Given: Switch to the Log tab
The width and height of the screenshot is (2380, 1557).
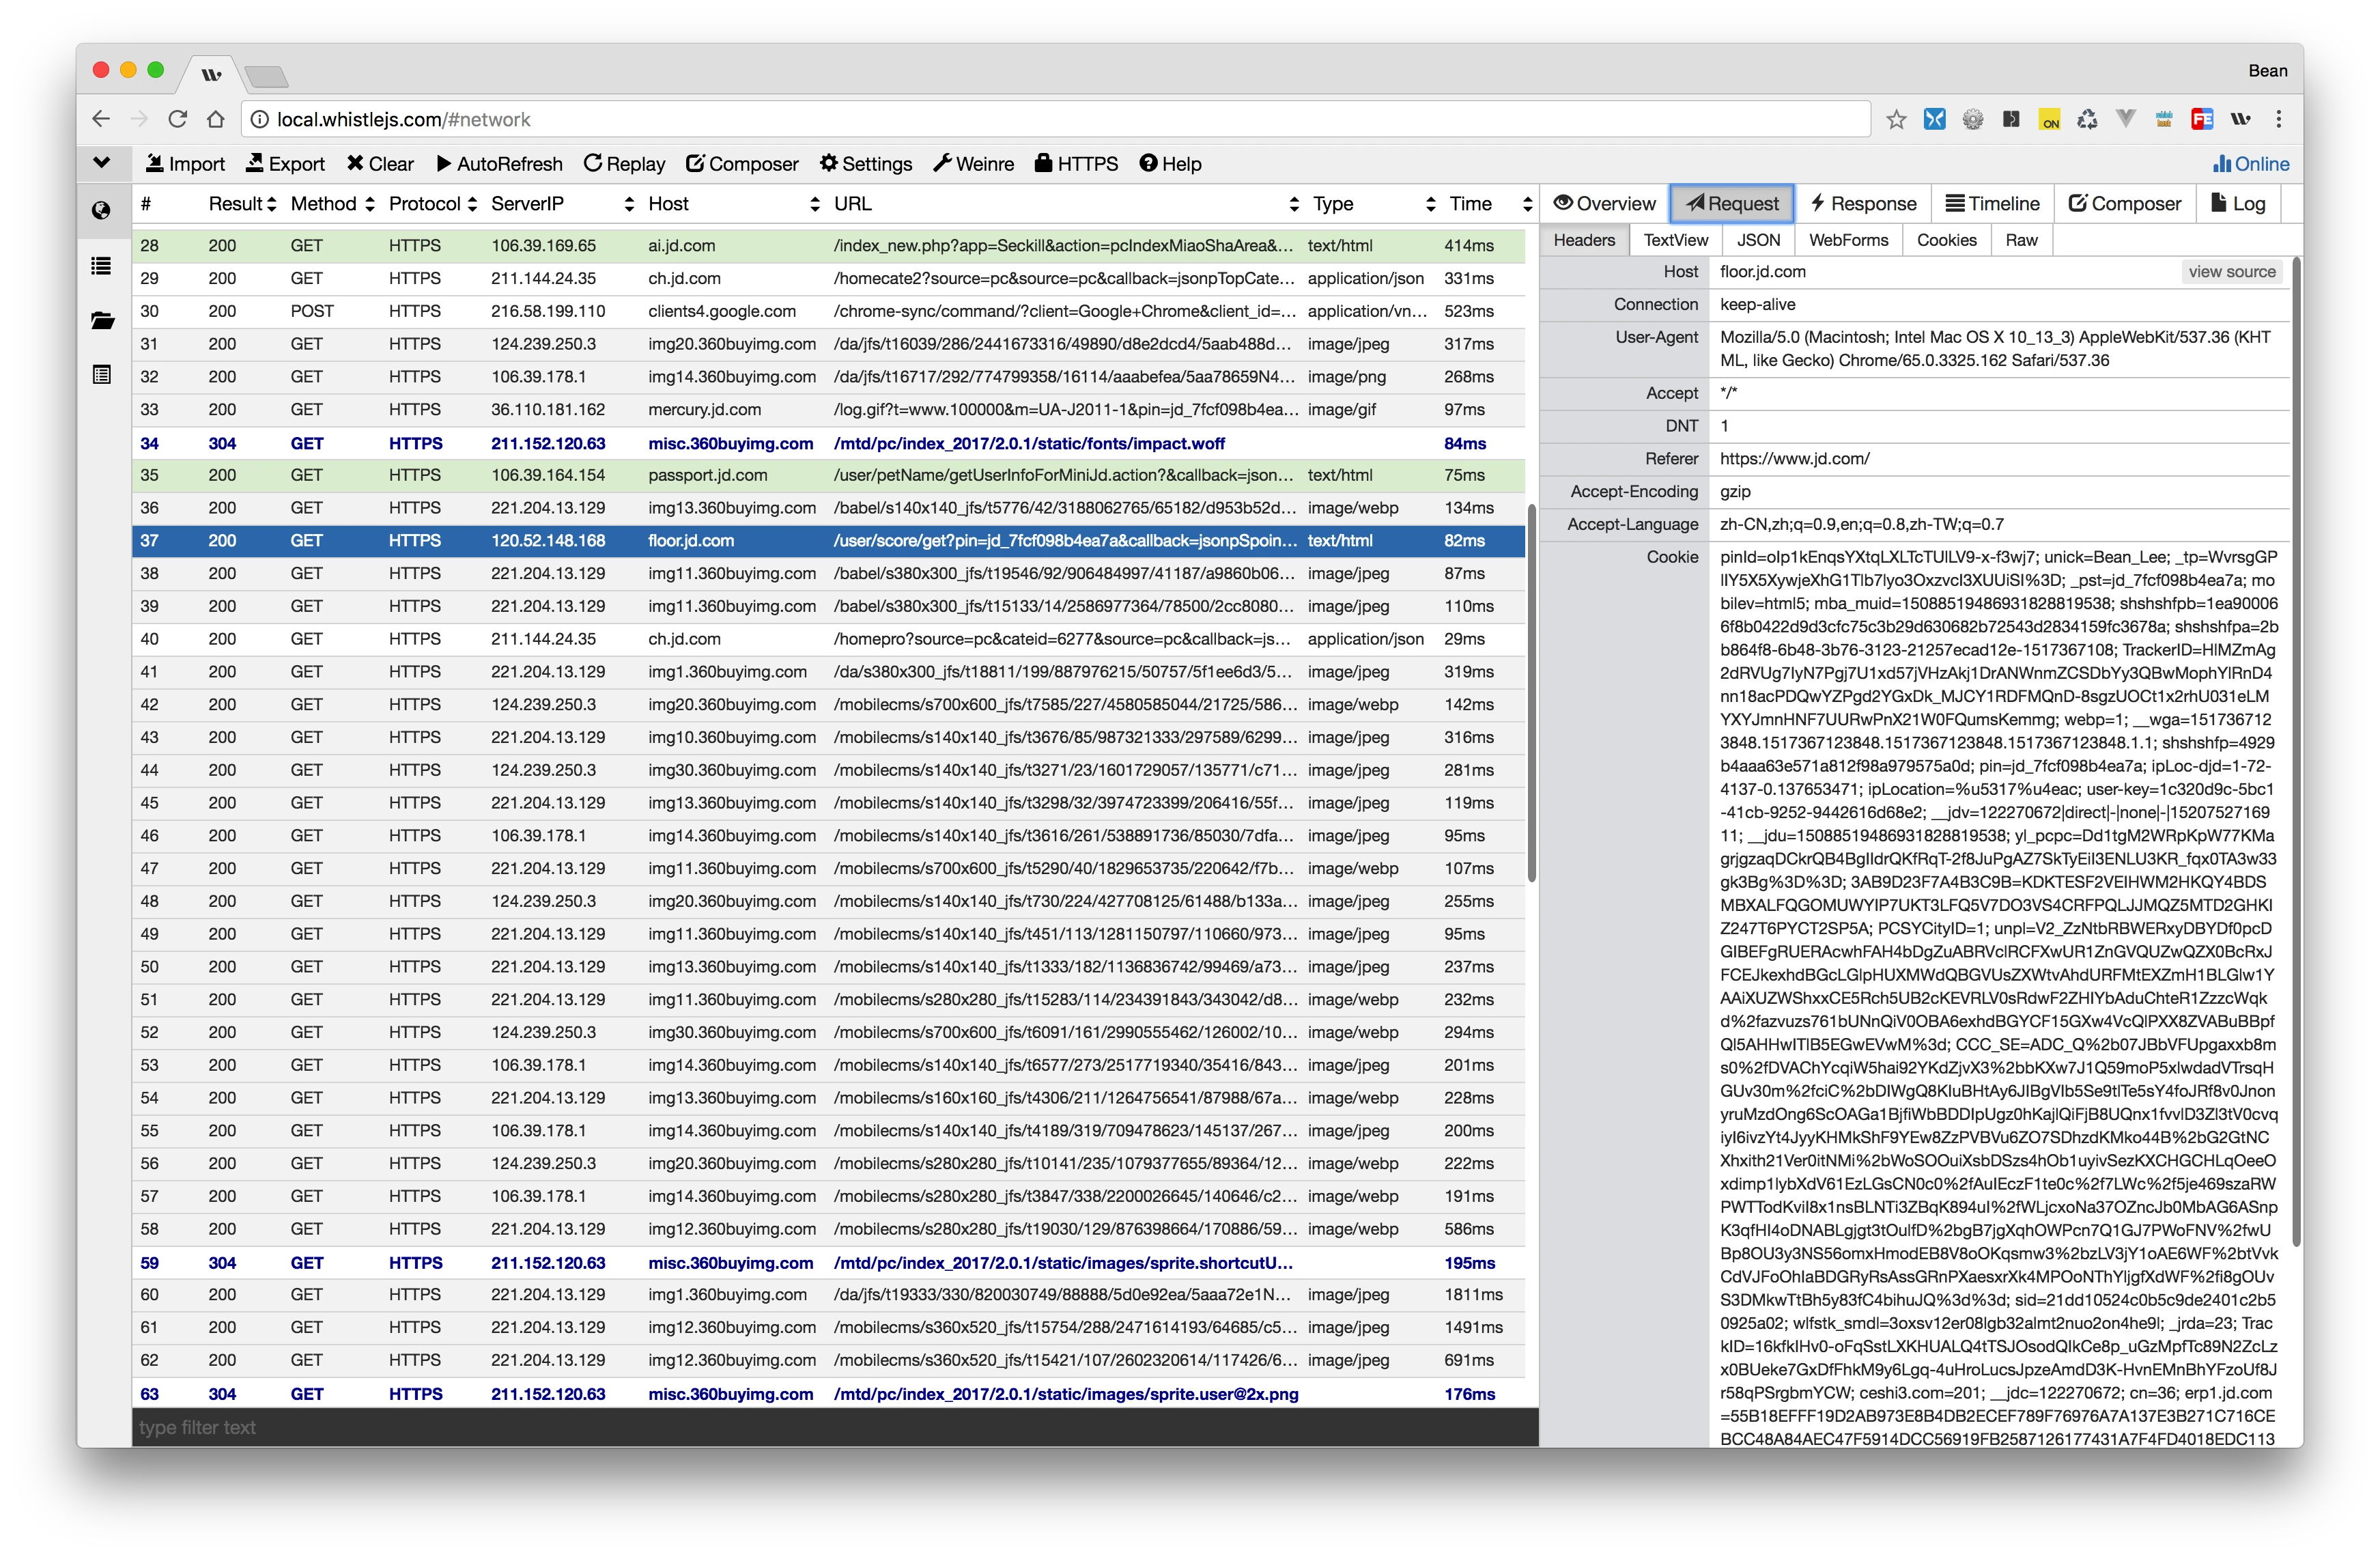Looking at the screenshot, I should (x=2238, y=204).
